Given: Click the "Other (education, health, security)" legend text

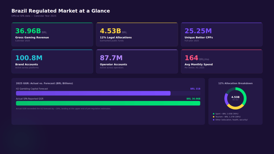Looking at the screenshot, I should tap(232, 120).
